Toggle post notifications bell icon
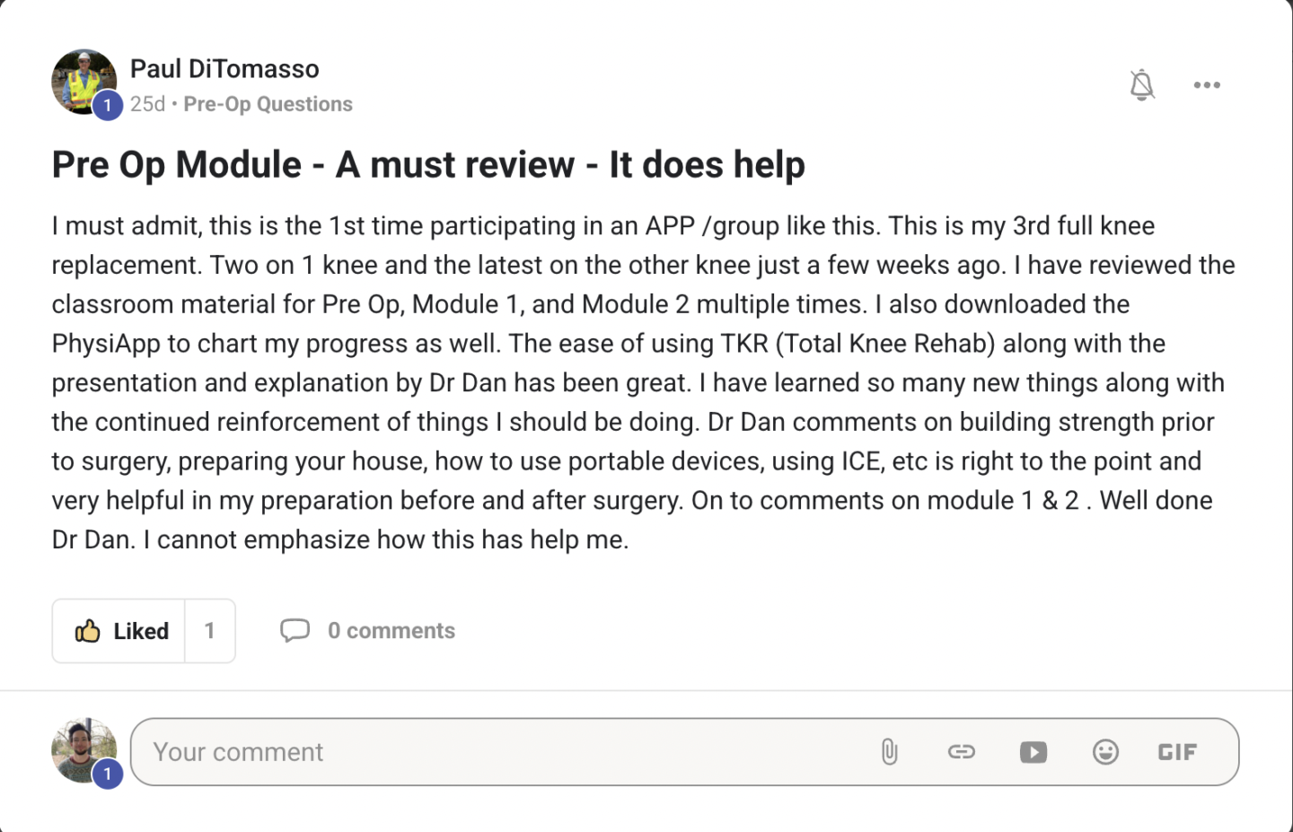This screenshot has width=1293, height=832. [1141, 85]
